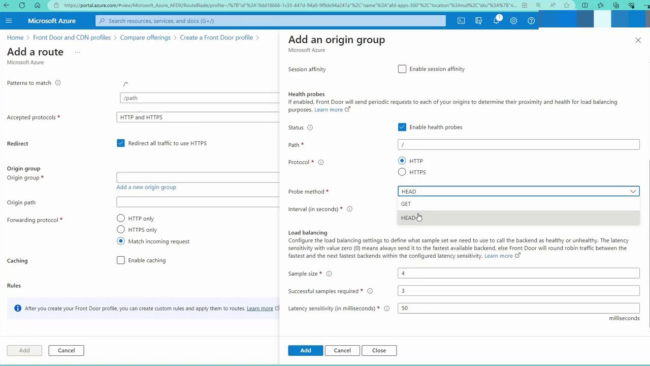Navigate to Compare offerings breadcrumb
Image resolution: width=650 pixels, height=366 pixels.
[x=145, y=38]
